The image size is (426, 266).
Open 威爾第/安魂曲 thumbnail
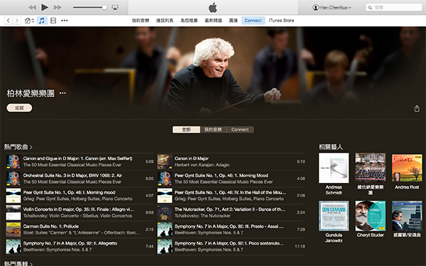coord(407,216)
